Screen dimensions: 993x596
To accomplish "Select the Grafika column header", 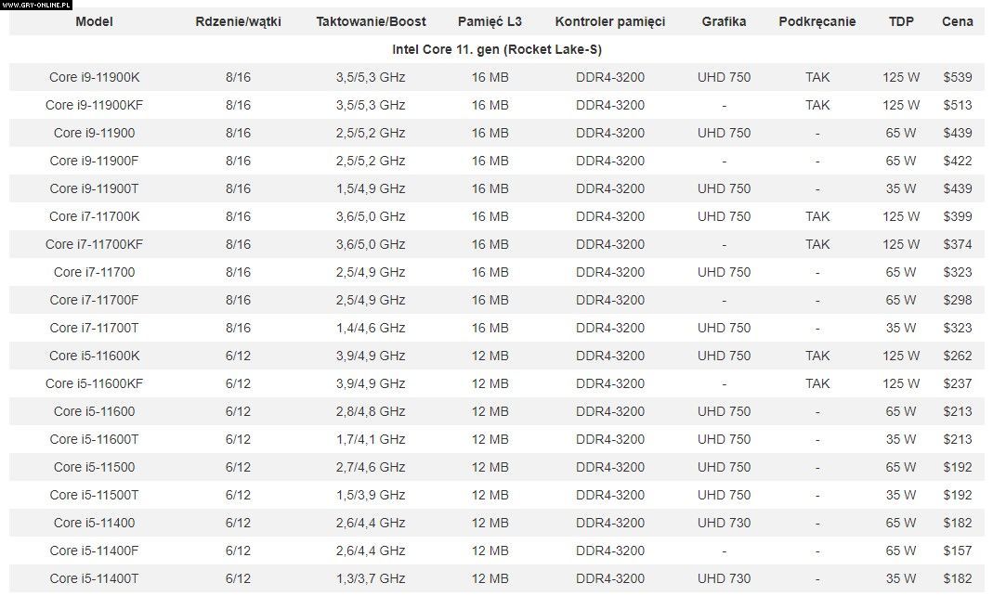I will 724,21.
